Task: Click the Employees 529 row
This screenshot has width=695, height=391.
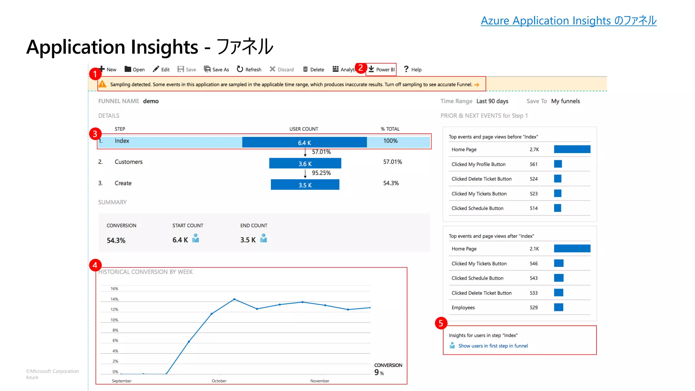Action: pos(520,308)
